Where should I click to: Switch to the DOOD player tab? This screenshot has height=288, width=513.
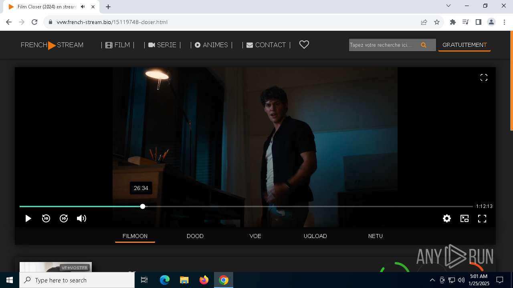pyautogui.click(x=195, y=236)
